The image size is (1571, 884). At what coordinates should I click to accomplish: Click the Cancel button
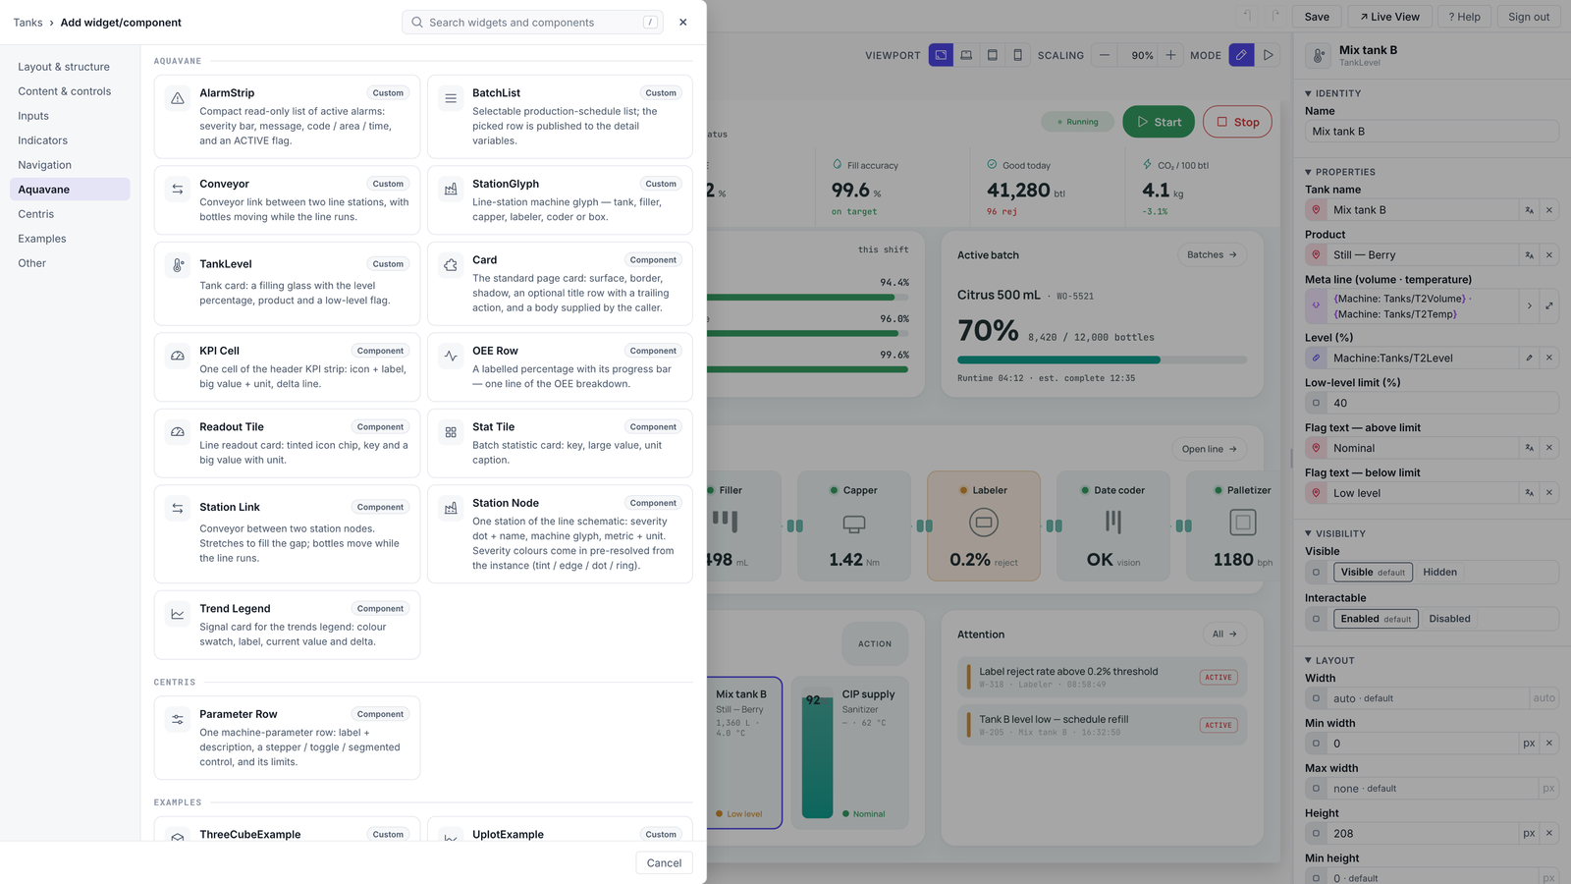pos(664,862)
